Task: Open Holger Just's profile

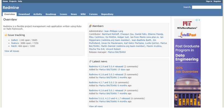Action: click(x=123, y=37)
